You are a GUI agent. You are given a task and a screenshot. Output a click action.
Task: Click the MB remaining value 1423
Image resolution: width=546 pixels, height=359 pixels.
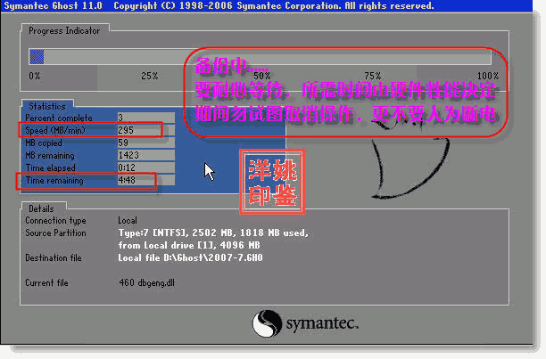point(128,155)
